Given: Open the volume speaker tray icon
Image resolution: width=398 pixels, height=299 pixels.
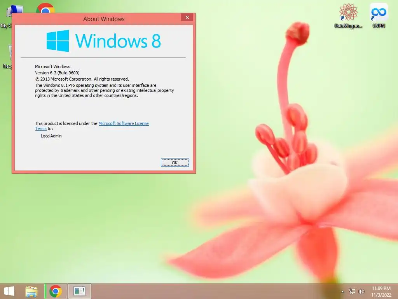Looking at the screenshot, I should point(361,292).
